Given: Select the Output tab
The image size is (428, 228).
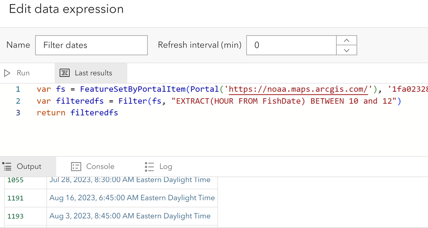Looking at the screenshot, I should (x=28, y=167).
